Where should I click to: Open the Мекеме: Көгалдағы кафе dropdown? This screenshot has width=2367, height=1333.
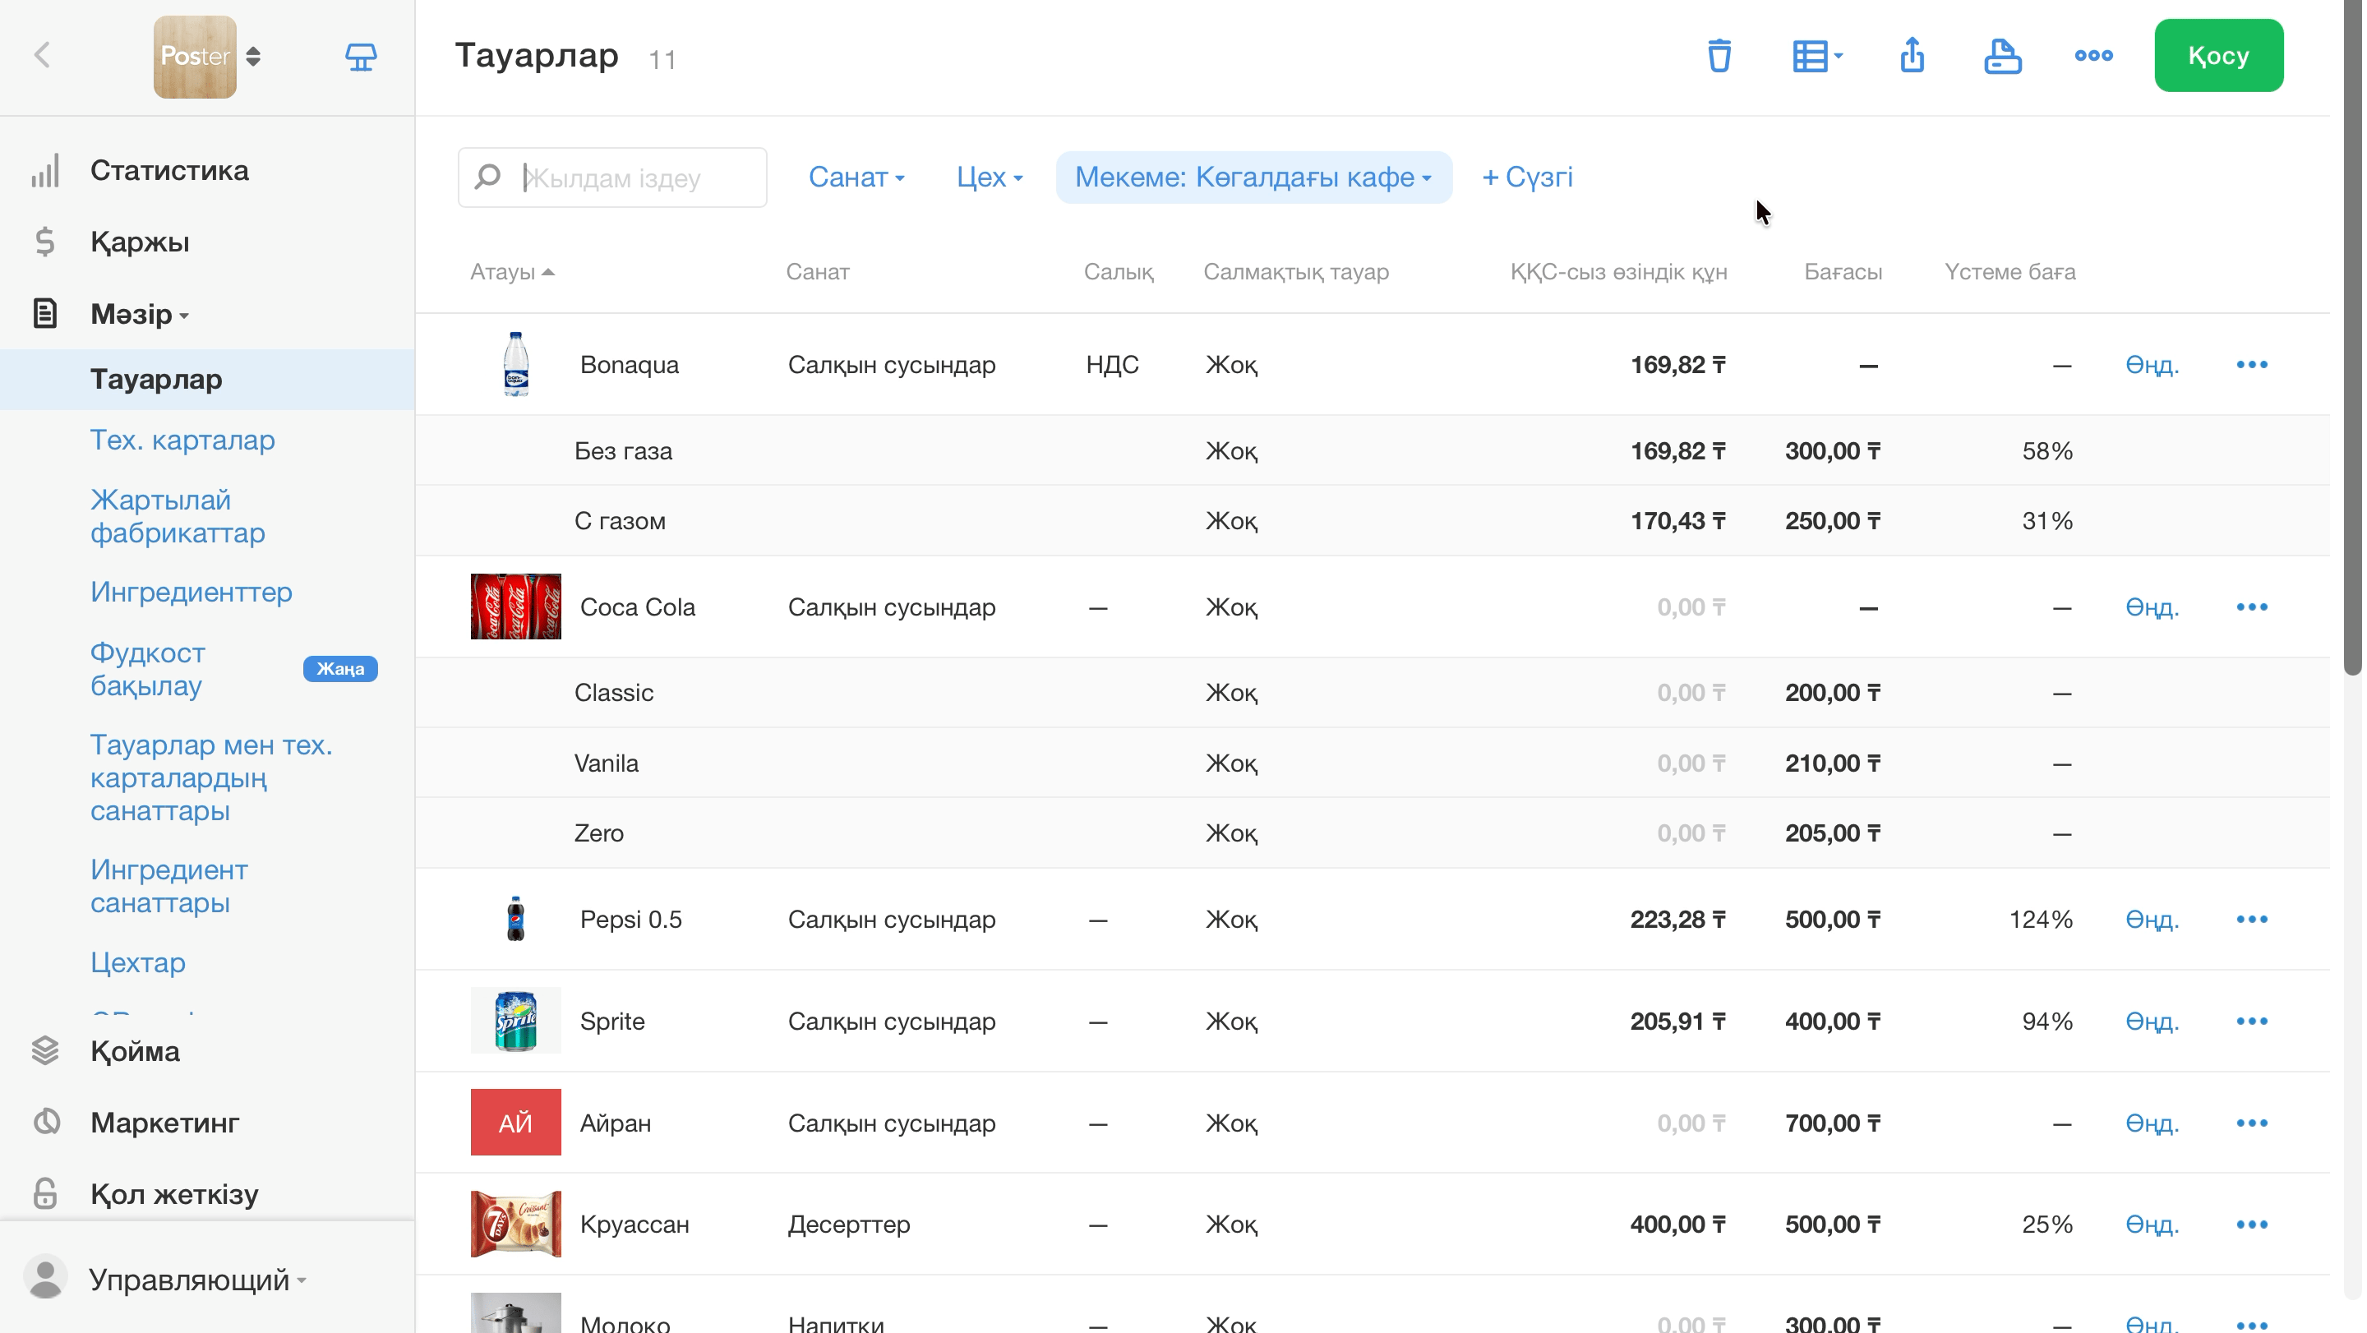click(1253, 178)
